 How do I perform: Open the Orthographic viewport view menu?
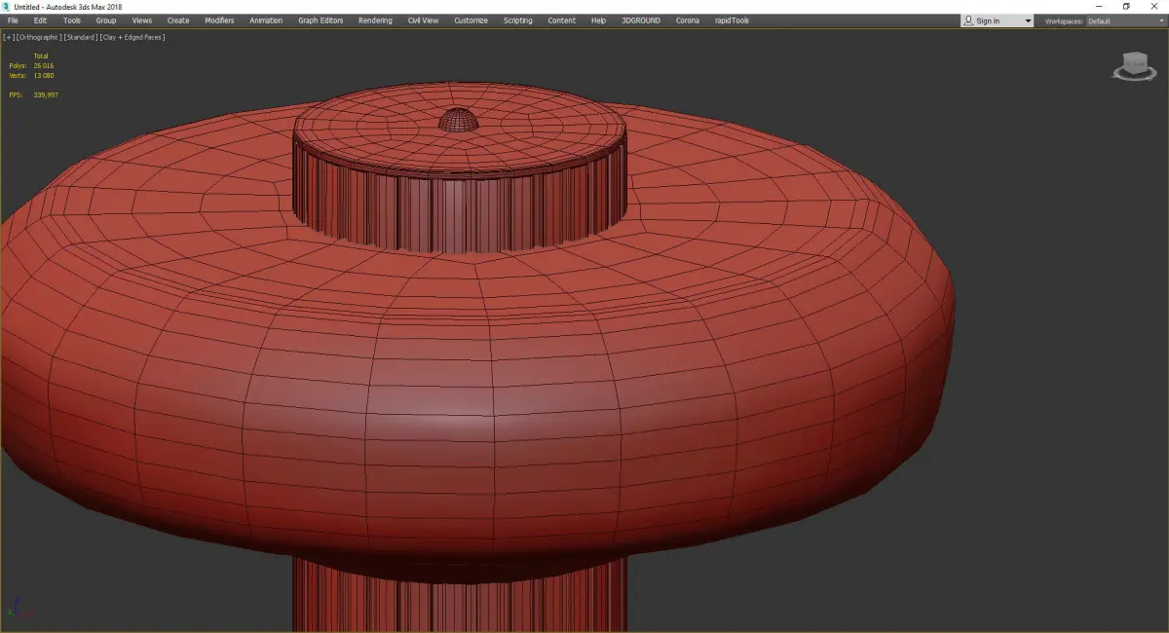[x=38, y=37]
